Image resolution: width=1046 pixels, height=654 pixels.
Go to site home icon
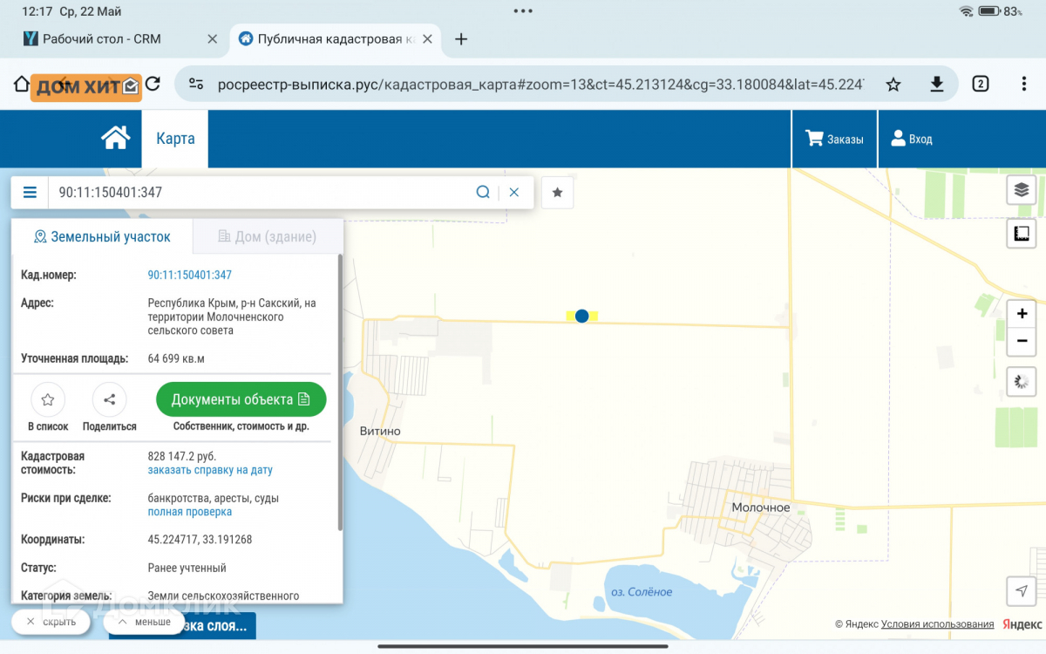(115, 139)
